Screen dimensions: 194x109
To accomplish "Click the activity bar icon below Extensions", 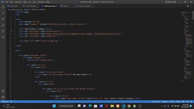I will (x=3, y=37).
